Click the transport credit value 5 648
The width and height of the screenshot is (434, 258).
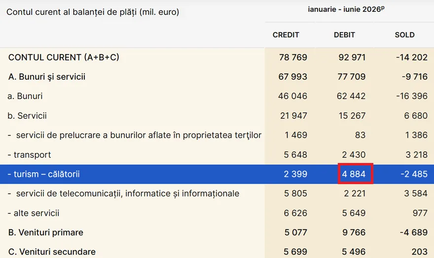295,155
